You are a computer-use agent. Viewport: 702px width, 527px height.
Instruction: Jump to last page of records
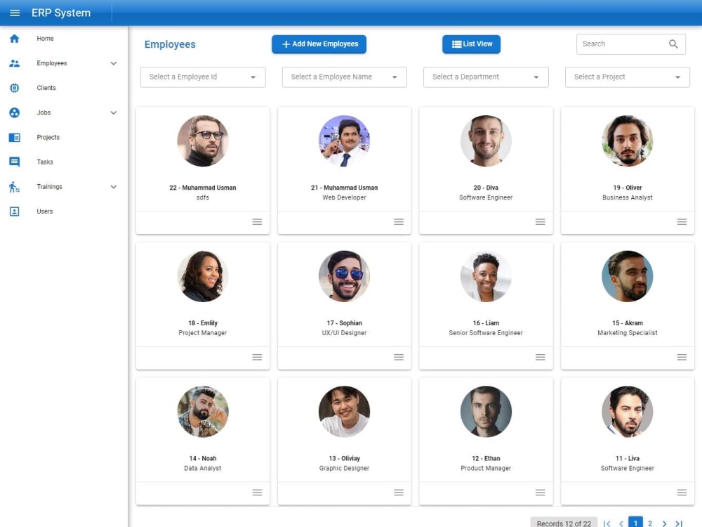pyautogui.click(x=679, y=523)
